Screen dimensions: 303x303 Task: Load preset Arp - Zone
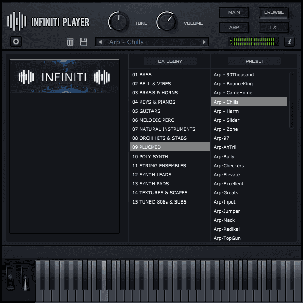(249, 129)
